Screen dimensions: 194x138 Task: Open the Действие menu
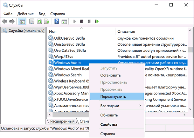(25, 14)
